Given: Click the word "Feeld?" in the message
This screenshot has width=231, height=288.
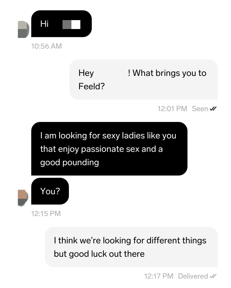Looking at the screenshot, I should [x=92, y=87].
